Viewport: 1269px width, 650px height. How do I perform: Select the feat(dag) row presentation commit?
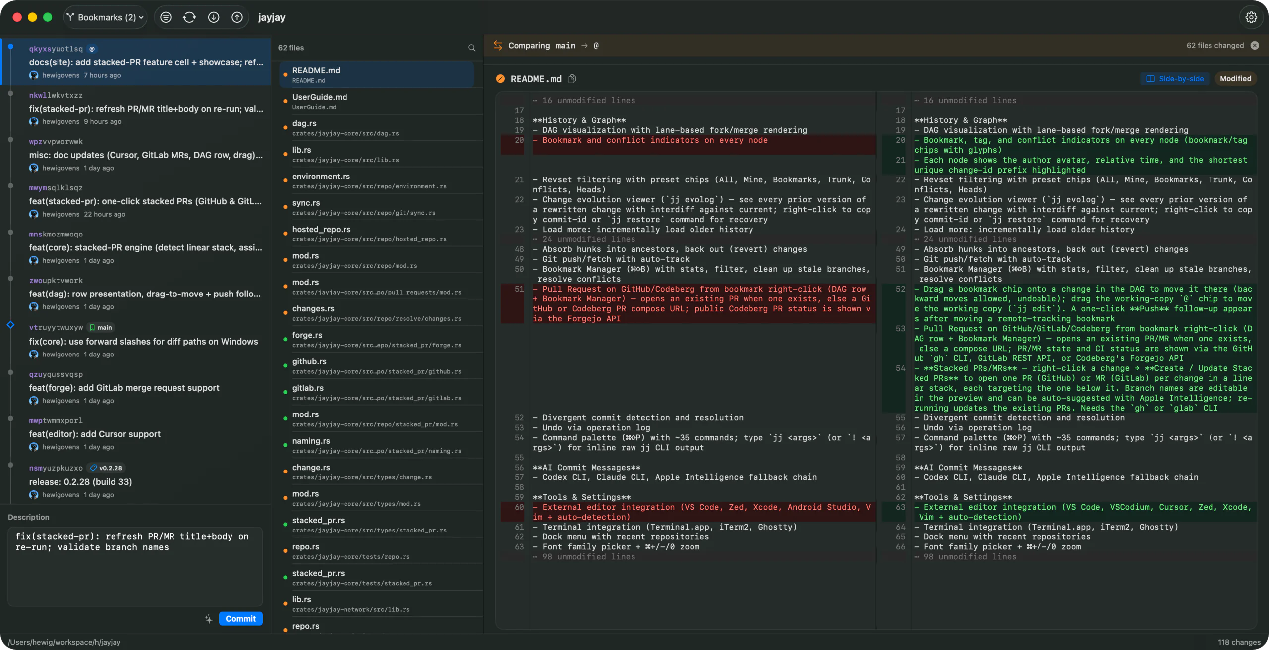(x=136, y=294)
